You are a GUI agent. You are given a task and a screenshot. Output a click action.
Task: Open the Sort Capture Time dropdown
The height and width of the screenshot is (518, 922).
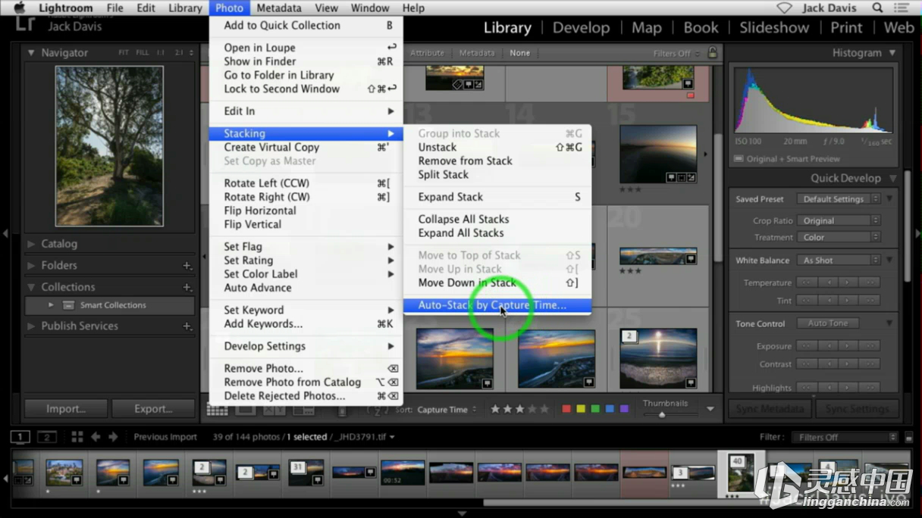click(447, 410)
